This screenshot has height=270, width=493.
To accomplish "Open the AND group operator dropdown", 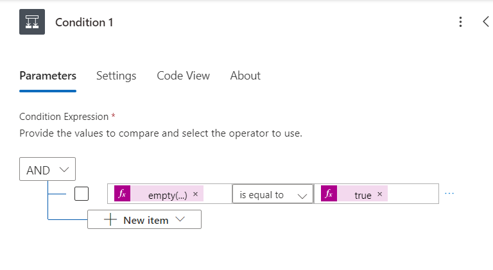I will tap(48, 170).
